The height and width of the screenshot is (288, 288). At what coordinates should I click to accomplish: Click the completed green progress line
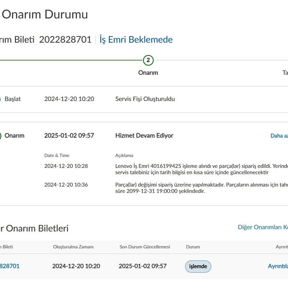click(71, 60)
